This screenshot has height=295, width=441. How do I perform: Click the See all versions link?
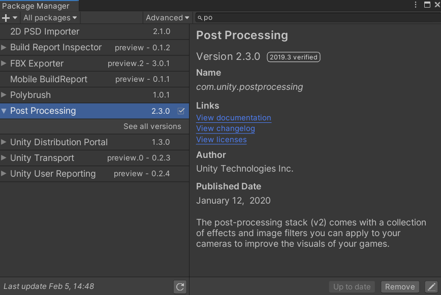pos(152,126)
